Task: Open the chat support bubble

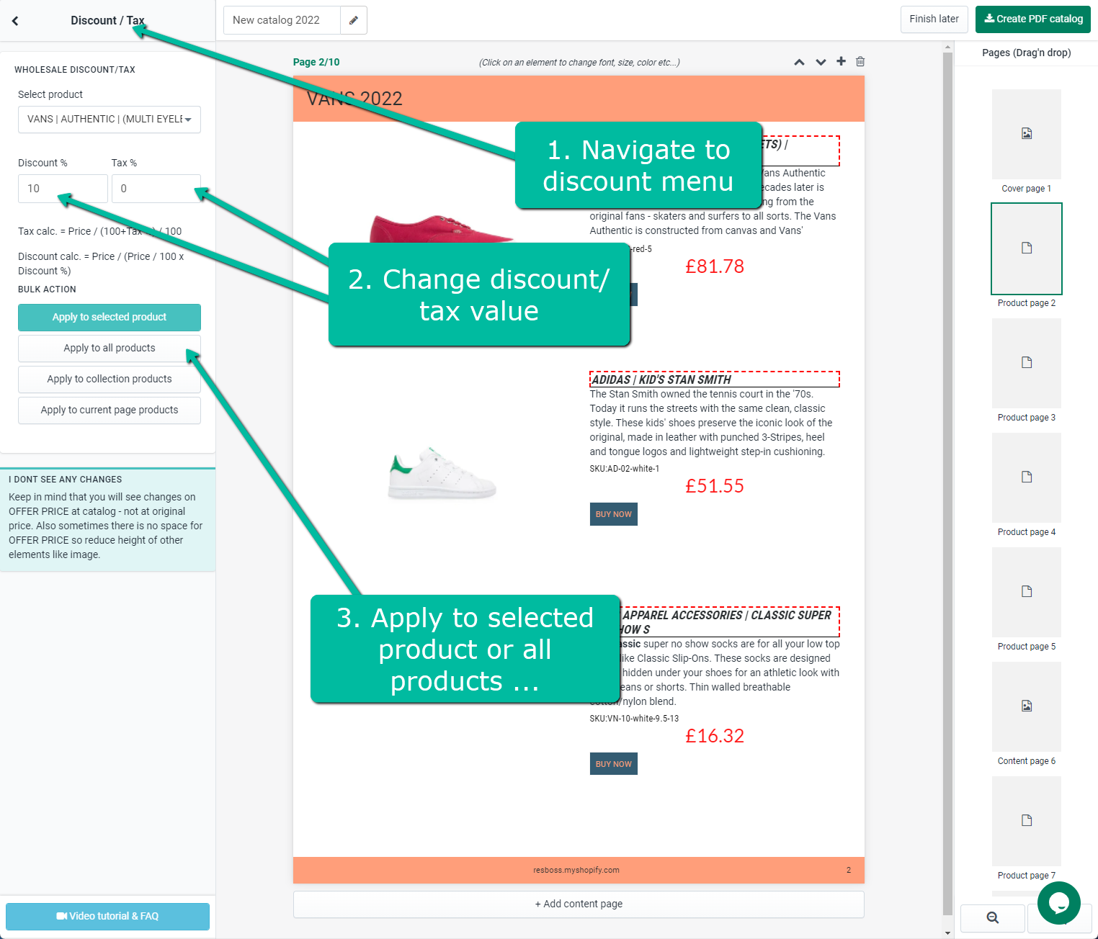Action: (x=1058, y=903)
